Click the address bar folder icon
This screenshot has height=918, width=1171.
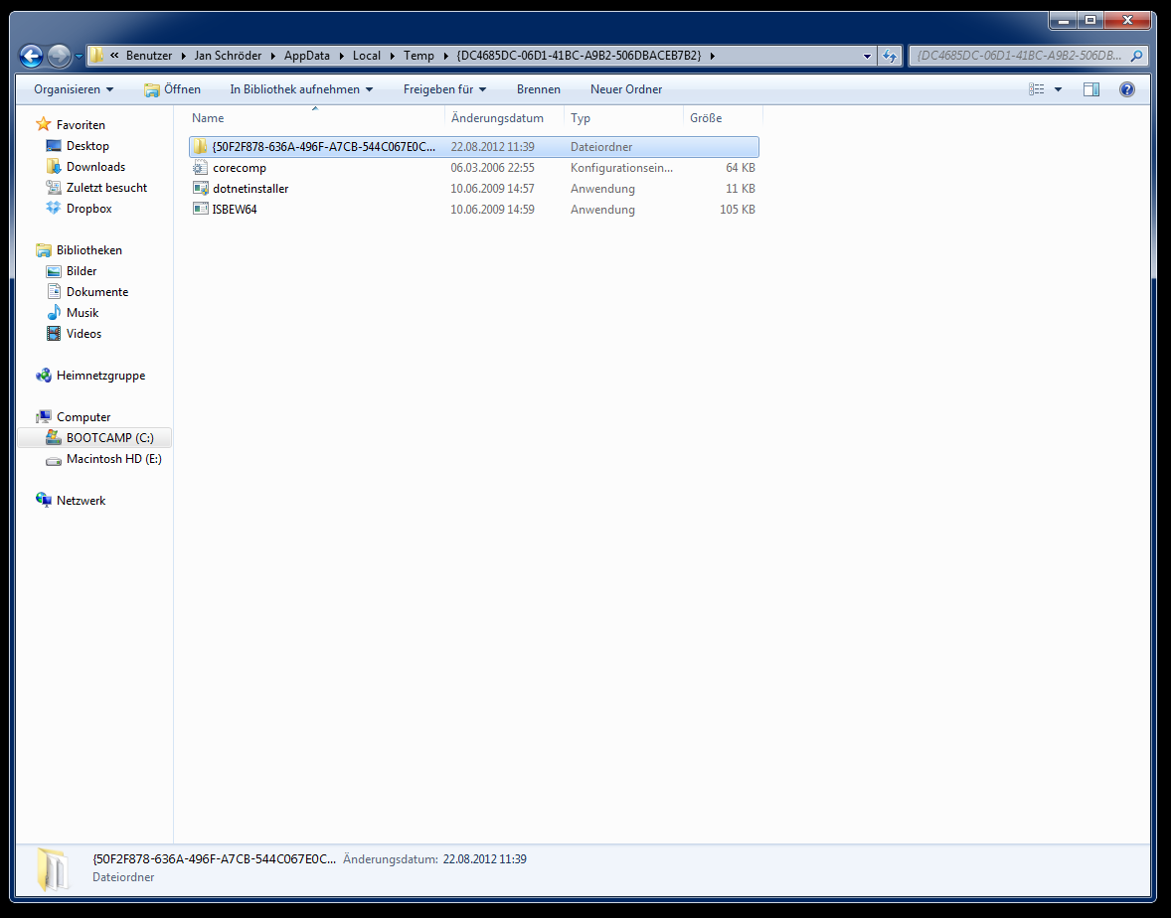coord(97,56)
